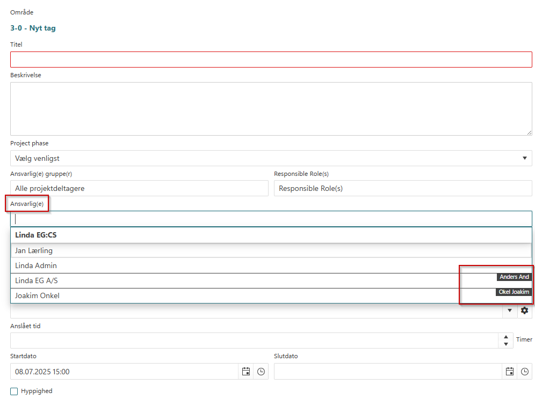Open the Slutdato calendar picker icon
Image resolution: width=535 pixels, height=407 pixels.
(510, 372)
